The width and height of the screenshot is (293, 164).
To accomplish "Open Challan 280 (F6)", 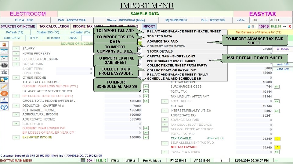I will click(x=48, y=32).
